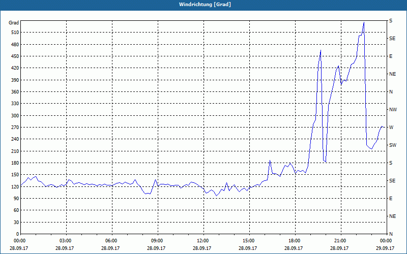Click the "Windrichtung [Grad]" chart title

tap(205, 5)
